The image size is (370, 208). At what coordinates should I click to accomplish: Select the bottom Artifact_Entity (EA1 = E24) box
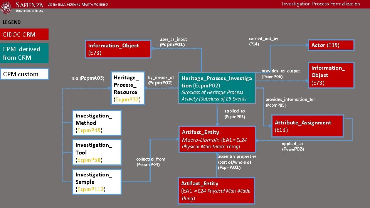[216, 191]
